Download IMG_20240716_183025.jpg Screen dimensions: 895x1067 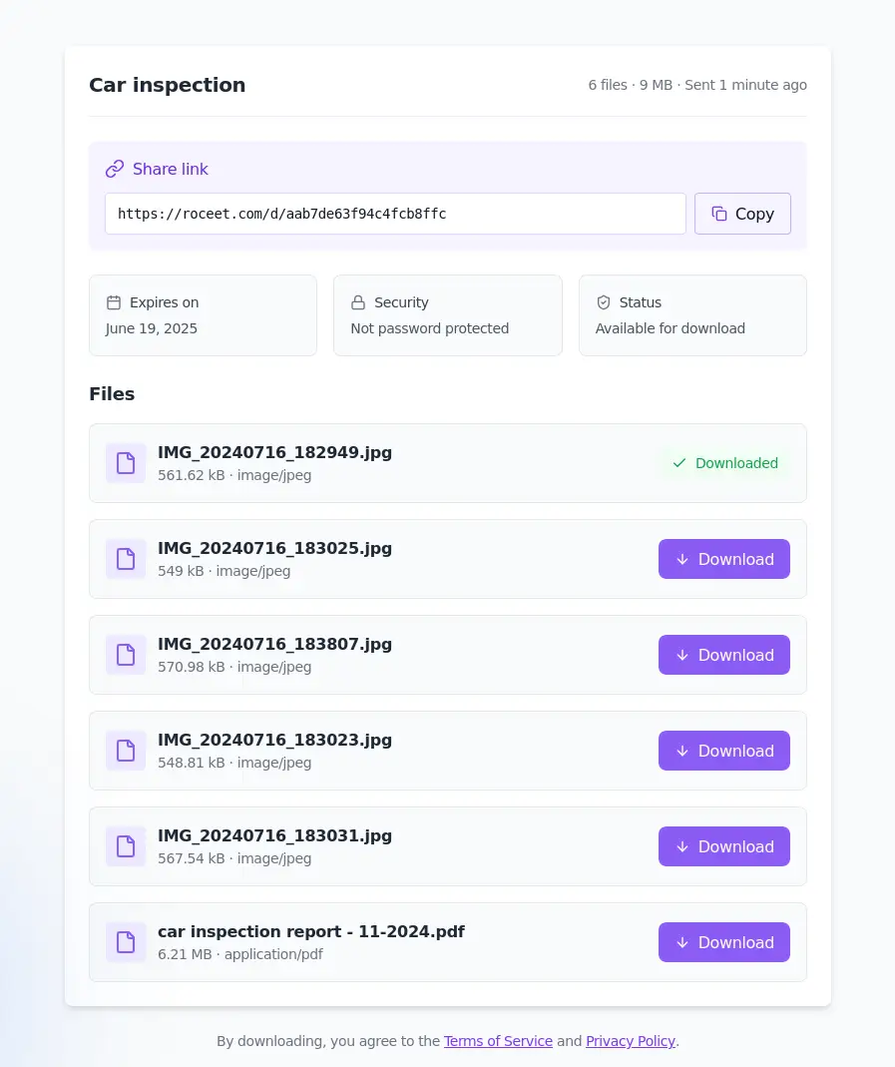click(x=723, y=559)
